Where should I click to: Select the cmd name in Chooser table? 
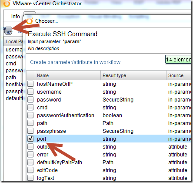(x=42, y=108)
